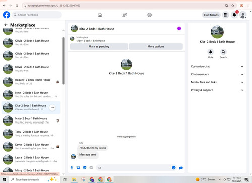Screen dimensions: 252x183
Task: Choose a GIF icon
Action: point(91,167)
